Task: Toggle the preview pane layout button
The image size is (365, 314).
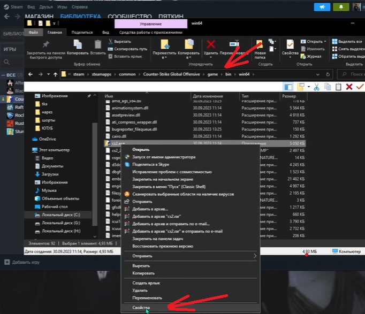Action: (288, 87)
